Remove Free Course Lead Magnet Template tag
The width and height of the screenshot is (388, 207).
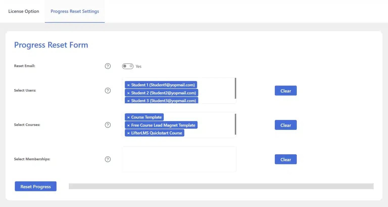click(128, 125)
